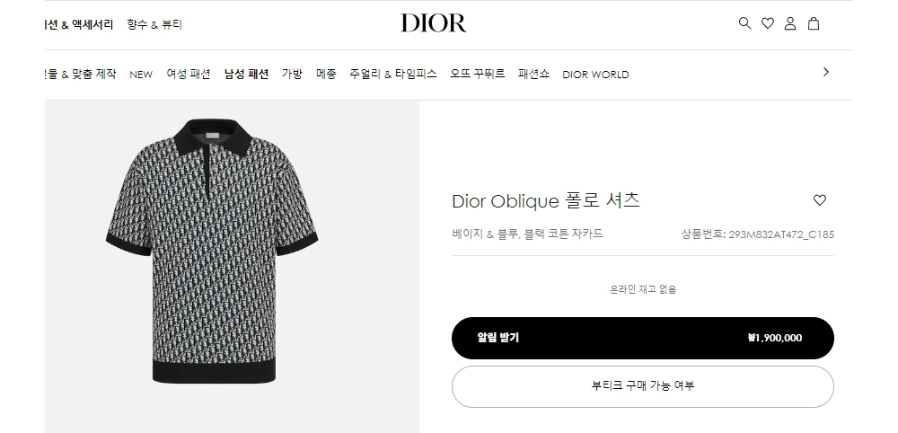Open 여성 패션 menu
Viewport: 898px width, 433px height.
pyautogui.click(x=189, y=74)
